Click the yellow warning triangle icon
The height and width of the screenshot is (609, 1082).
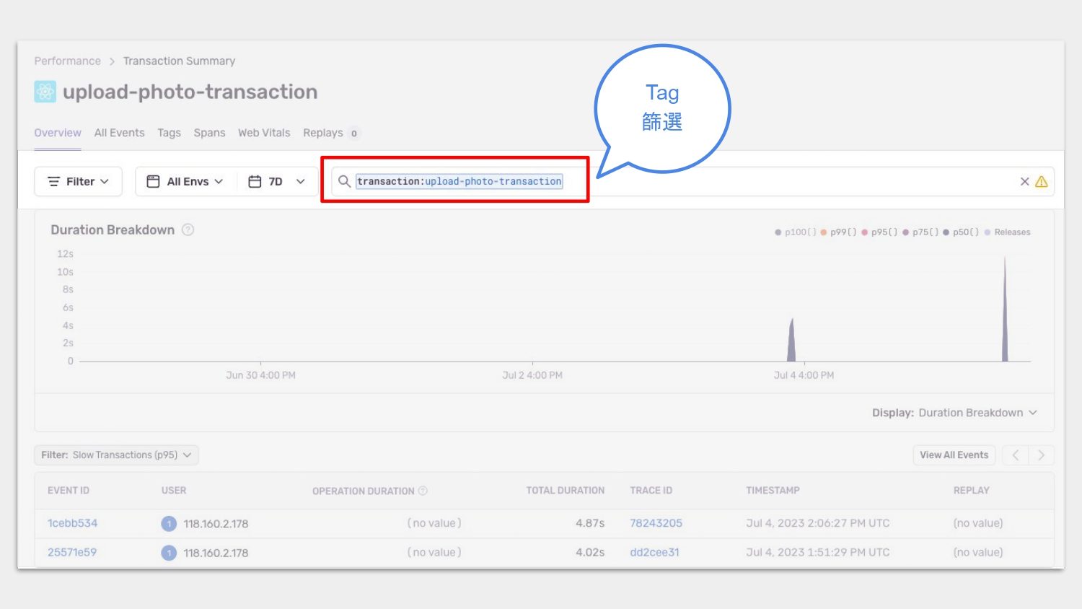point(1042,182)
